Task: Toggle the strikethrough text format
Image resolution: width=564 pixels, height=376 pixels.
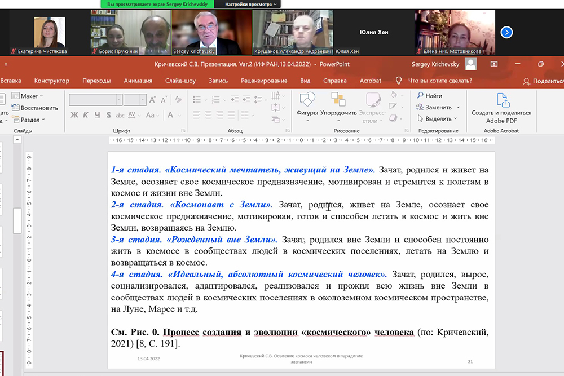Action: click(120, 115)
